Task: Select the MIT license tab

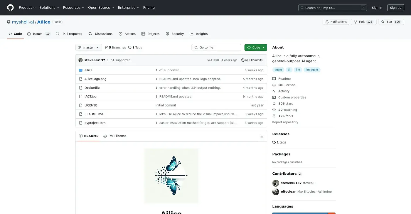Action: coord(115,136)
